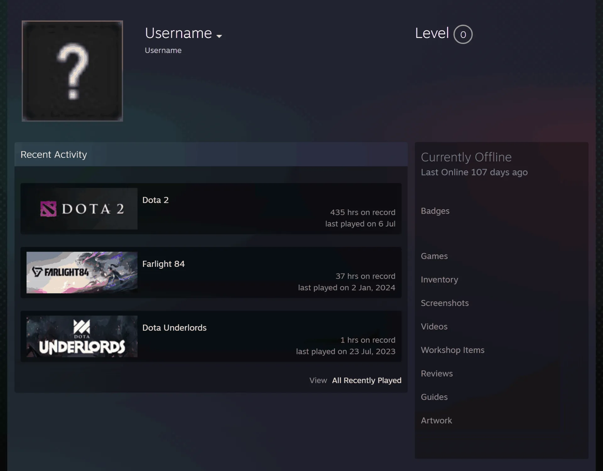
Task: Open the Reviews page
Action: point(437,373)
